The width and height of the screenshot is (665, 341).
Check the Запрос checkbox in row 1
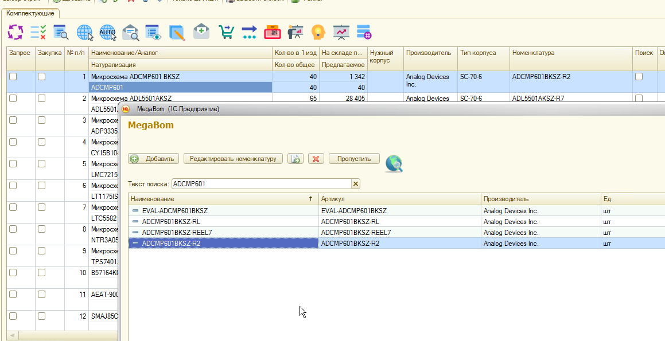pyautogui.click(x=13, y=77)
